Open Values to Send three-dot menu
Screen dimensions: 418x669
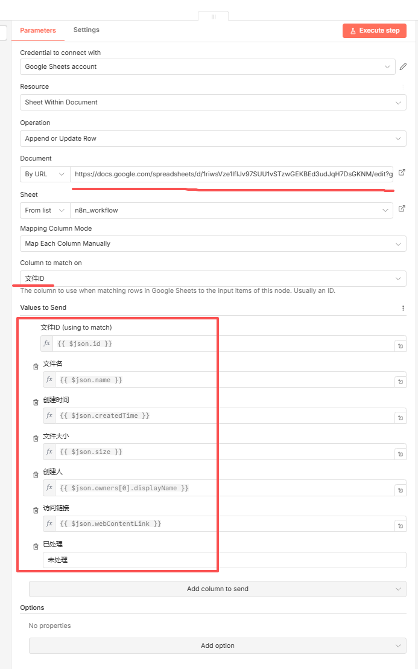403,308
